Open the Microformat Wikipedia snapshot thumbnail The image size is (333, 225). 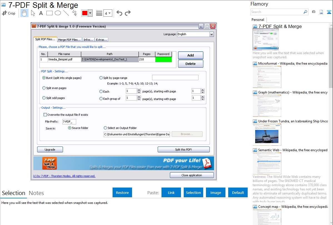click(x=267, y=77)
